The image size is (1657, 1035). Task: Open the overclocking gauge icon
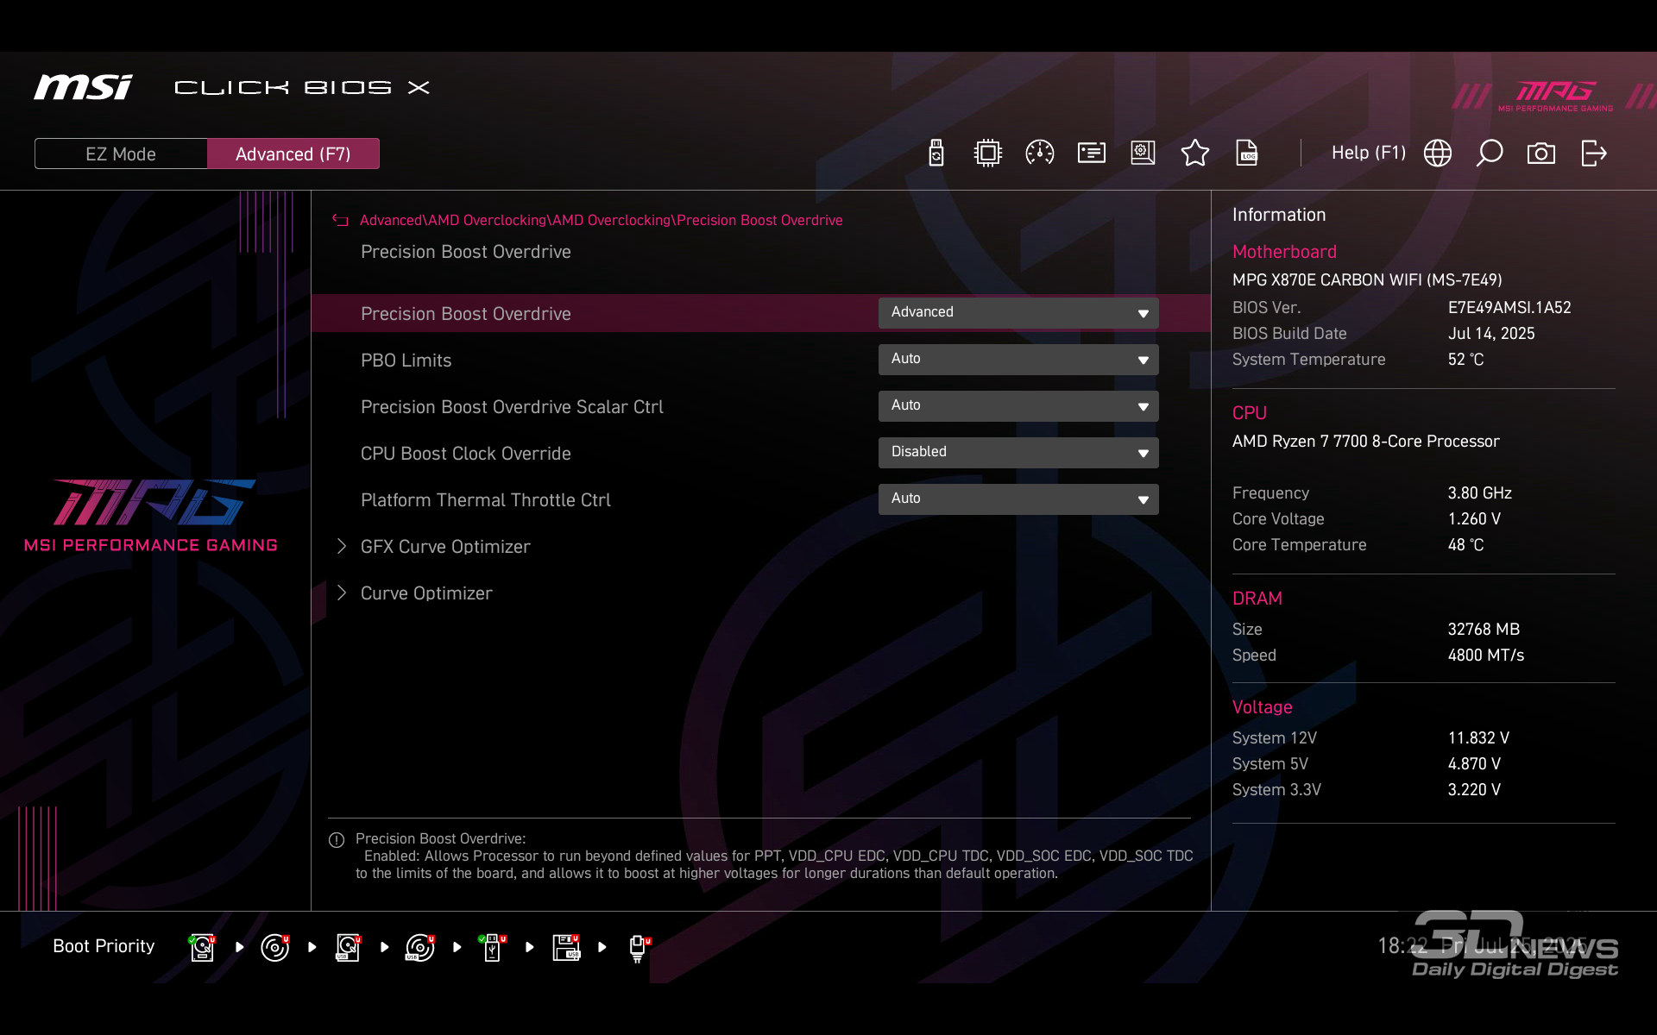coord(1039,154)
